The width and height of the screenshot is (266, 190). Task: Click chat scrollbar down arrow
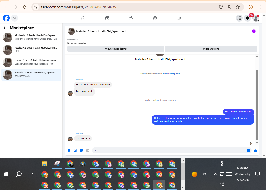tap(257, 143)
